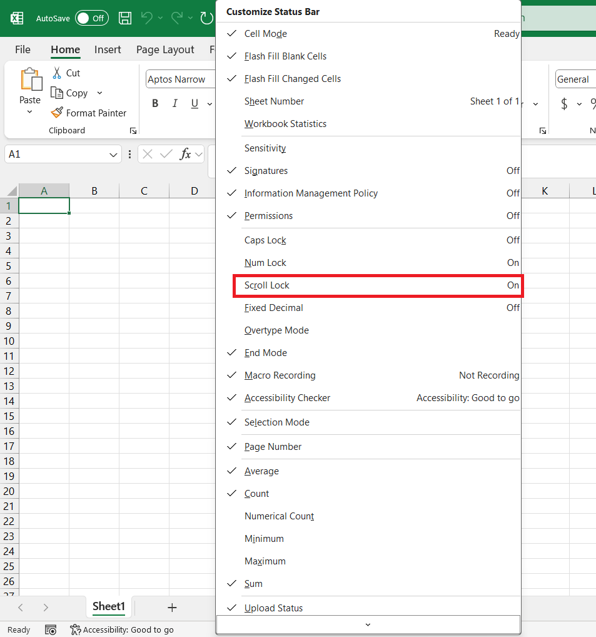Open the Page Layout tab

click(x=164, y=49)
